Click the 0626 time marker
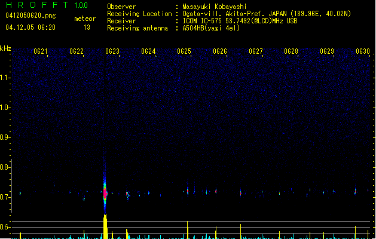Screen dimensions: 376x239 tap(219, 51)
